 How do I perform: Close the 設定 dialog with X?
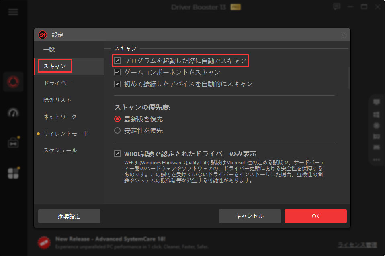(x=343, y=35)
